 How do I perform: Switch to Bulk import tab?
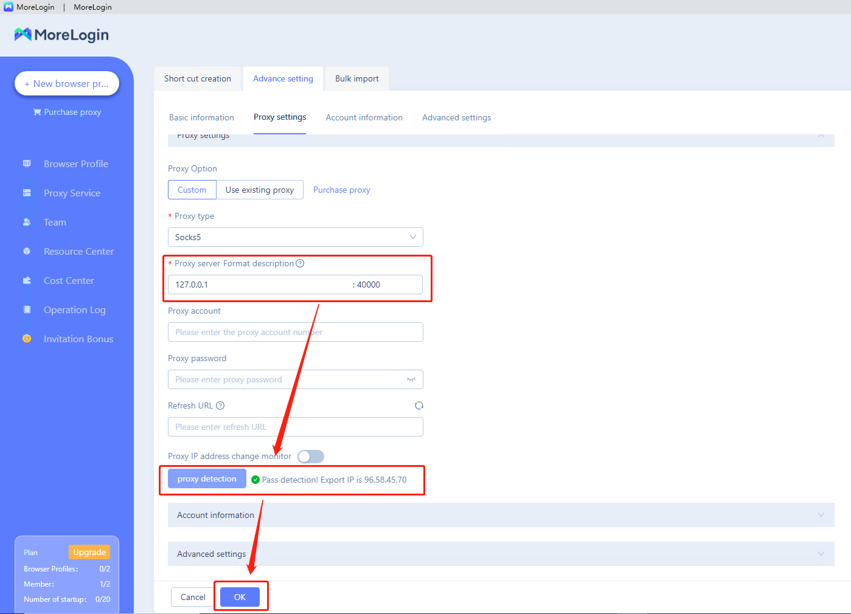pyautogui.click(x=357, y=78)
